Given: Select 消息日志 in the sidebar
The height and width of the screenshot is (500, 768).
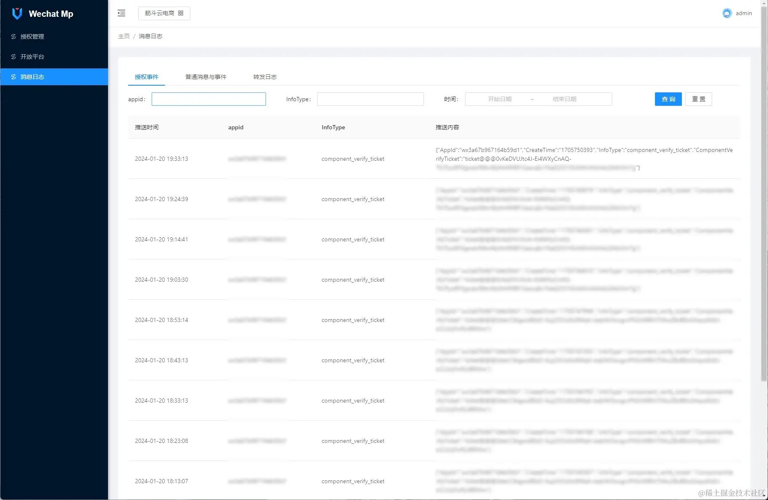Looking at the screenshot, I should [x=54, y=77].
